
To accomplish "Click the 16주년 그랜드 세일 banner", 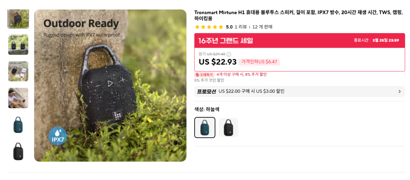I will 225,40.
